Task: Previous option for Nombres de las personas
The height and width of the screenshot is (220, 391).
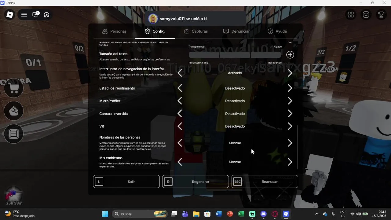Action: click(180, 143)
